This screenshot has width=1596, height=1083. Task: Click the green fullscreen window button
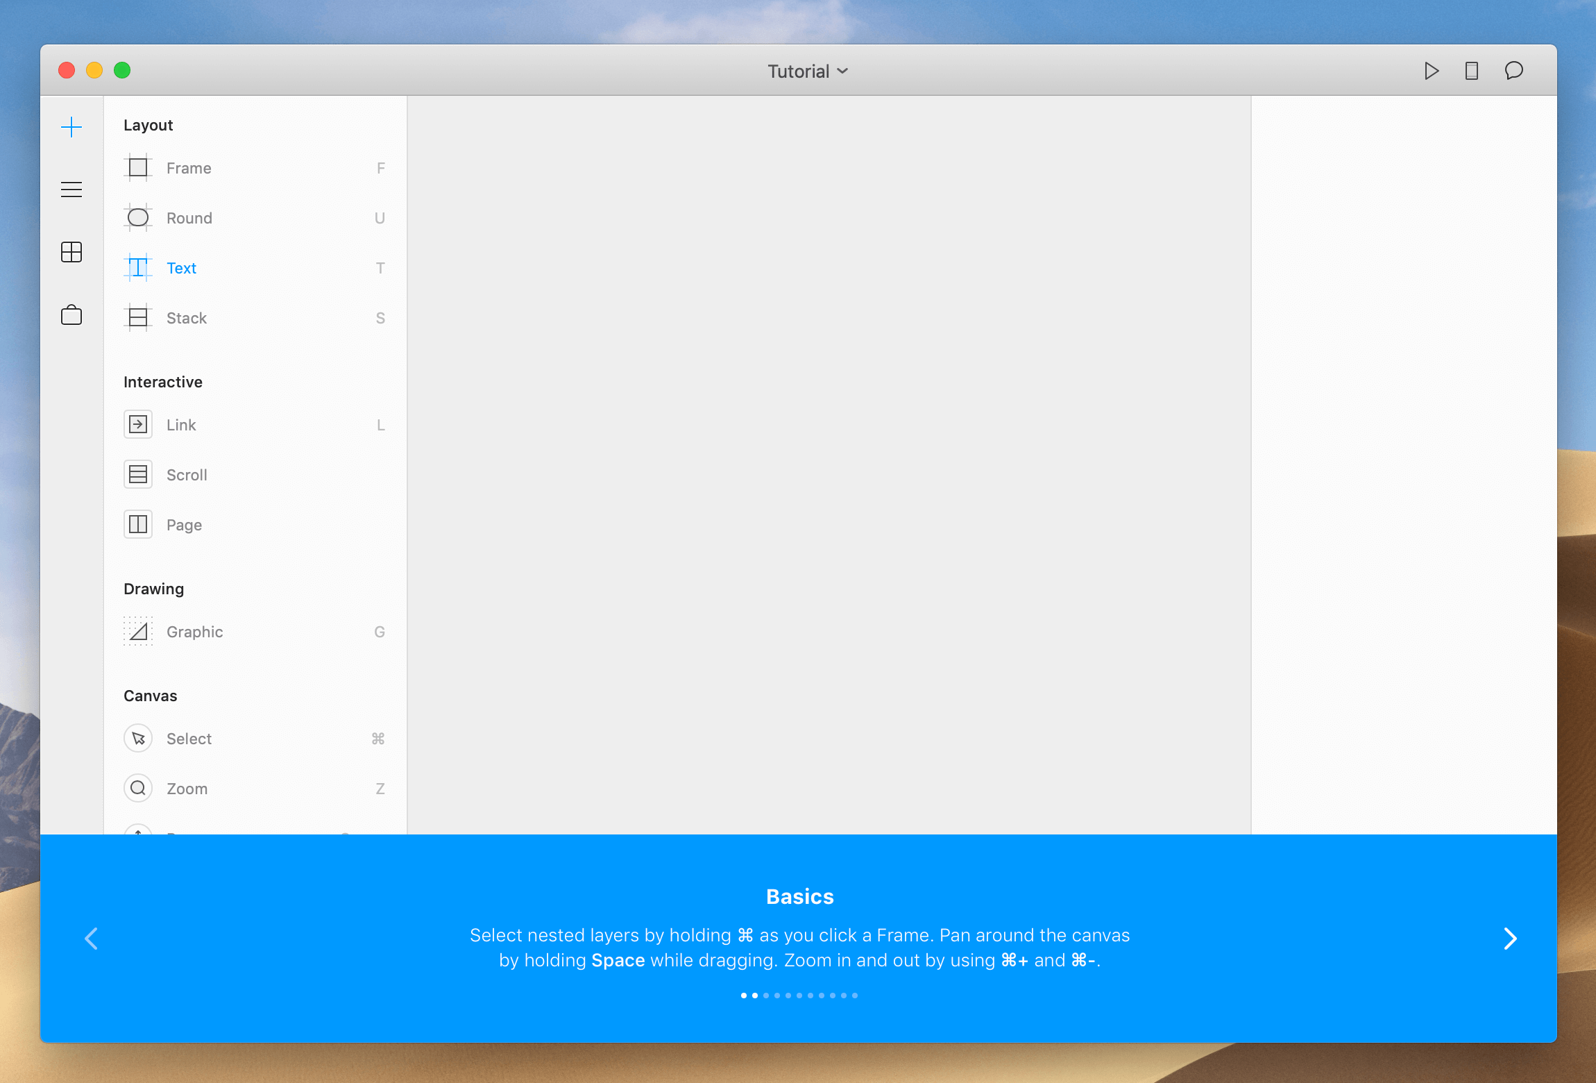click(x=122, y=70)
